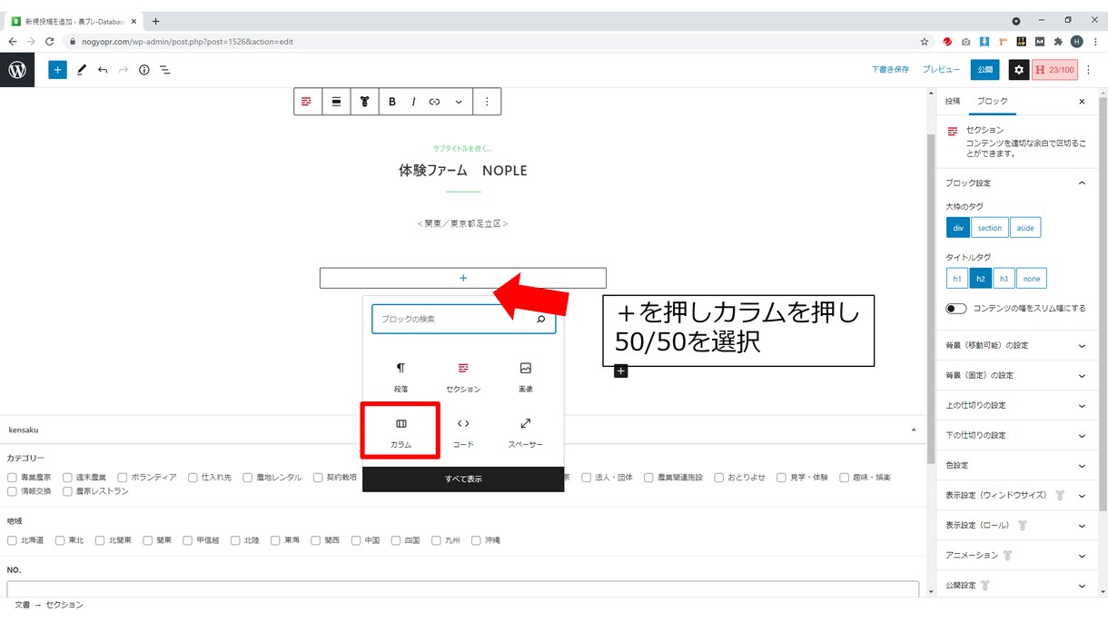Screen dimensions: 1108x623
Task: Check the 農家レストラン checkbox
Action: (x=67, y=491)
